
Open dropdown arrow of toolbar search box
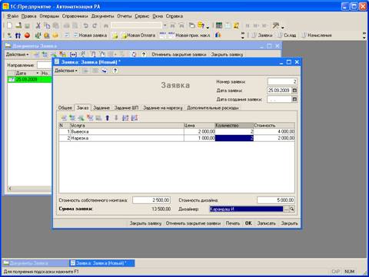165,25
